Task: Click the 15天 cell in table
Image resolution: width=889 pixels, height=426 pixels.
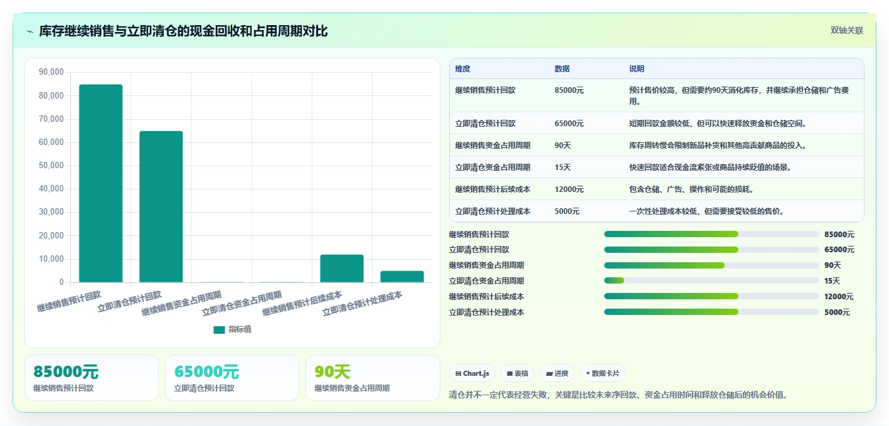Action: pyautogui.click(x=563, y=168)
